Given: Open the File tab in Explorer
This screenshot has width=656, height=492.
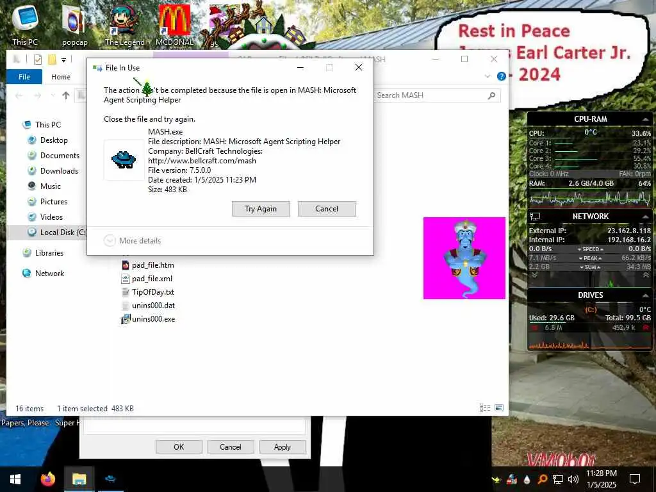Looking at the screenshot, I should click(x=24, y=77).
